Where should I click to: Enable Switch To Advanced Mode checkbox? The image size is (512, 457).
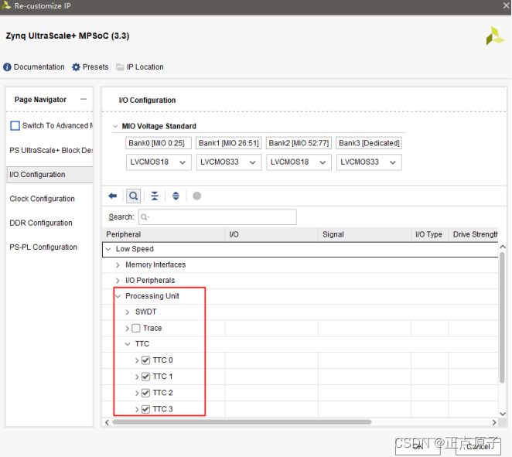[x=15, y=126]
